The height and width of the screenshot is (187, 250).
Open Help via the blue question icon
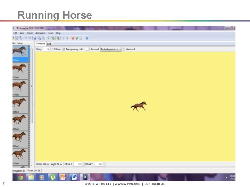(87, 38)
